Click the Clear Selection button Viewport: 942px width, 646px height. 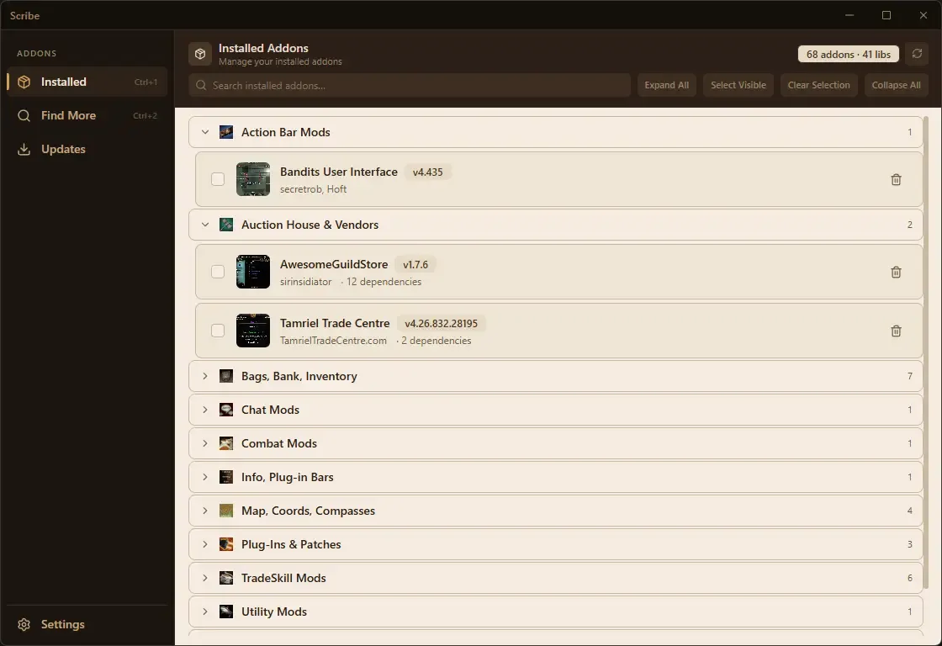818,85
